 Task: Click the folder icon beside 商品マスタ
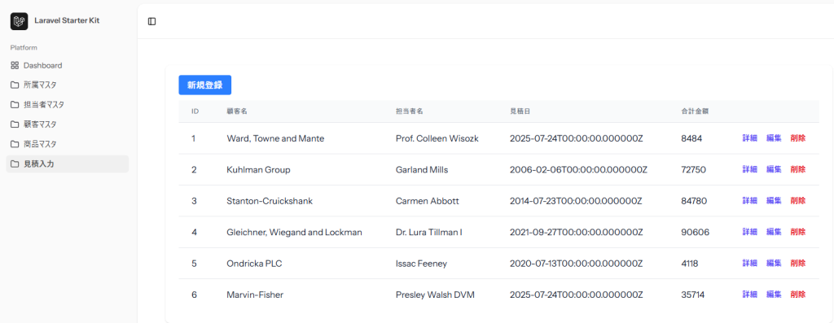tap(15, 144)
